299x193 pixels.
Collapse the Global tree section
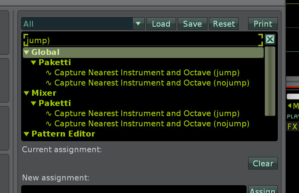coord(26,52)
